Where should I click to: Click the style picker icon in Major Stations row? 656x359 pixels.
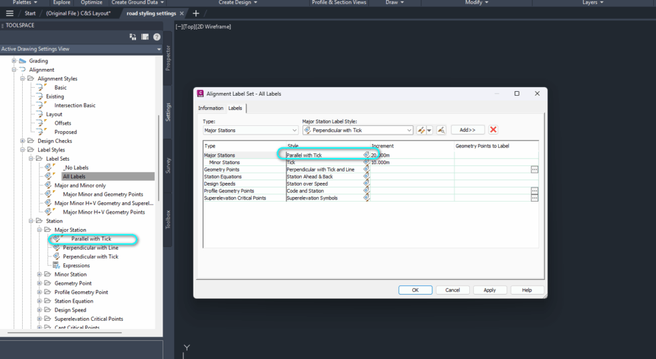[366, 155]
